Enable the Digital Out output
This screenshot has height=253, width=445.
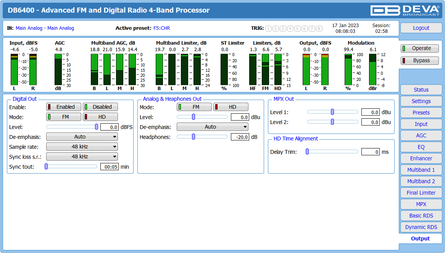tap(64, 107)
